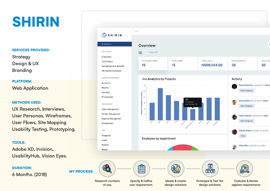This screenshot has height=191, width=270.
Task: Click Tosin Adekunle's avatar in Activity
Action: tap(234, 86)
